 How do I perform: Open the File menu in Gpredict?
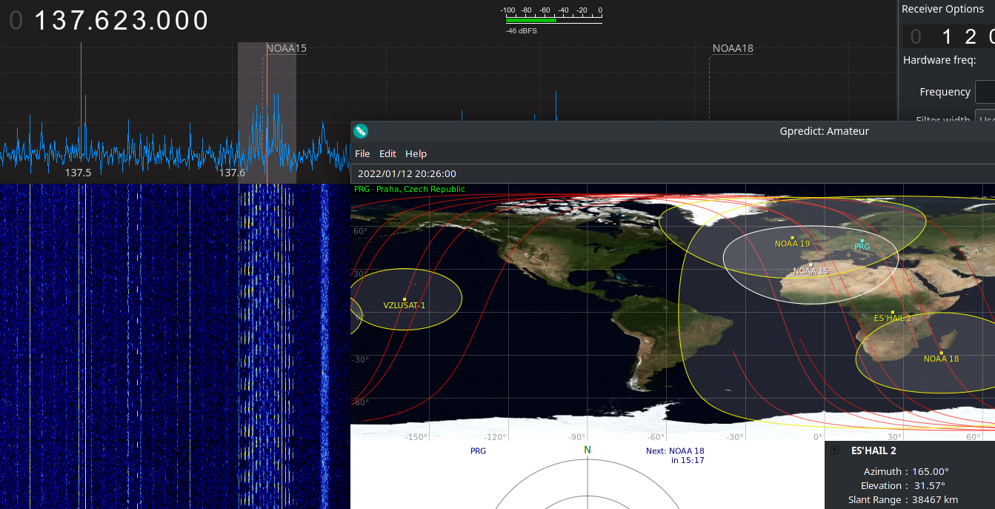(362, 153)
